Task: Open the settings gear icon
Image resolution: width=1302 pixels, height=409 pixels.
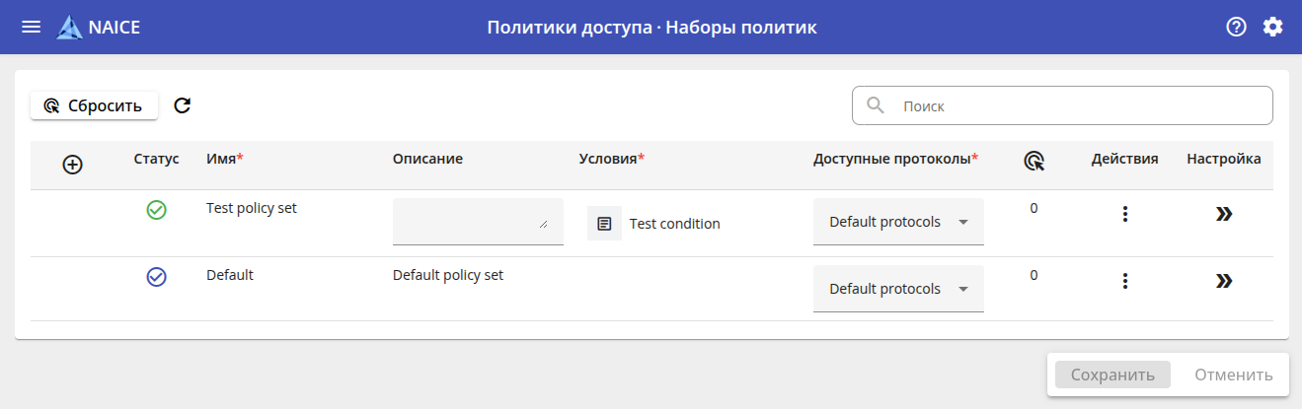Action: click(x=1273, y=27)
